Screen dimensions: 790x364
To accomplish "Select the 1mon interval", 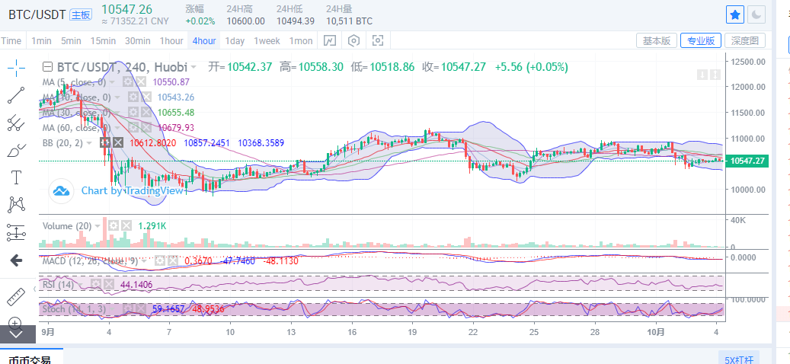I will point(301,41).
